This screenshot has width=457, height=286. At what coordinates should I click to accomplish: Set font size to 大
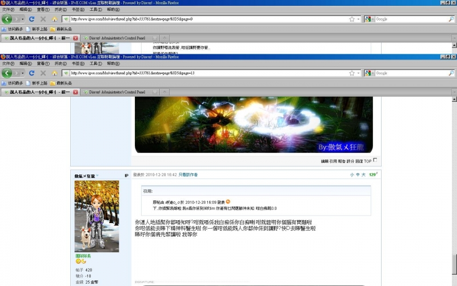[x=363, y=174]
